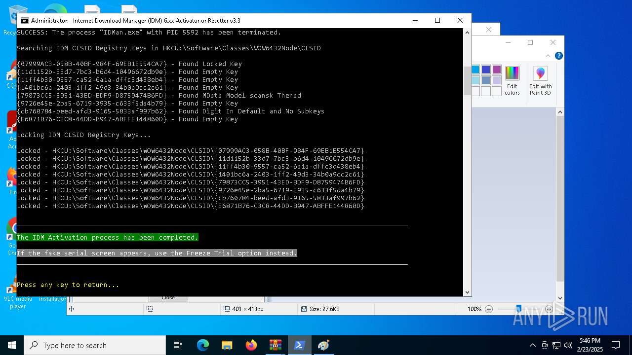
Task: Open the taskbar clock showing 5:46 PM
Action: tap(591, 345)
